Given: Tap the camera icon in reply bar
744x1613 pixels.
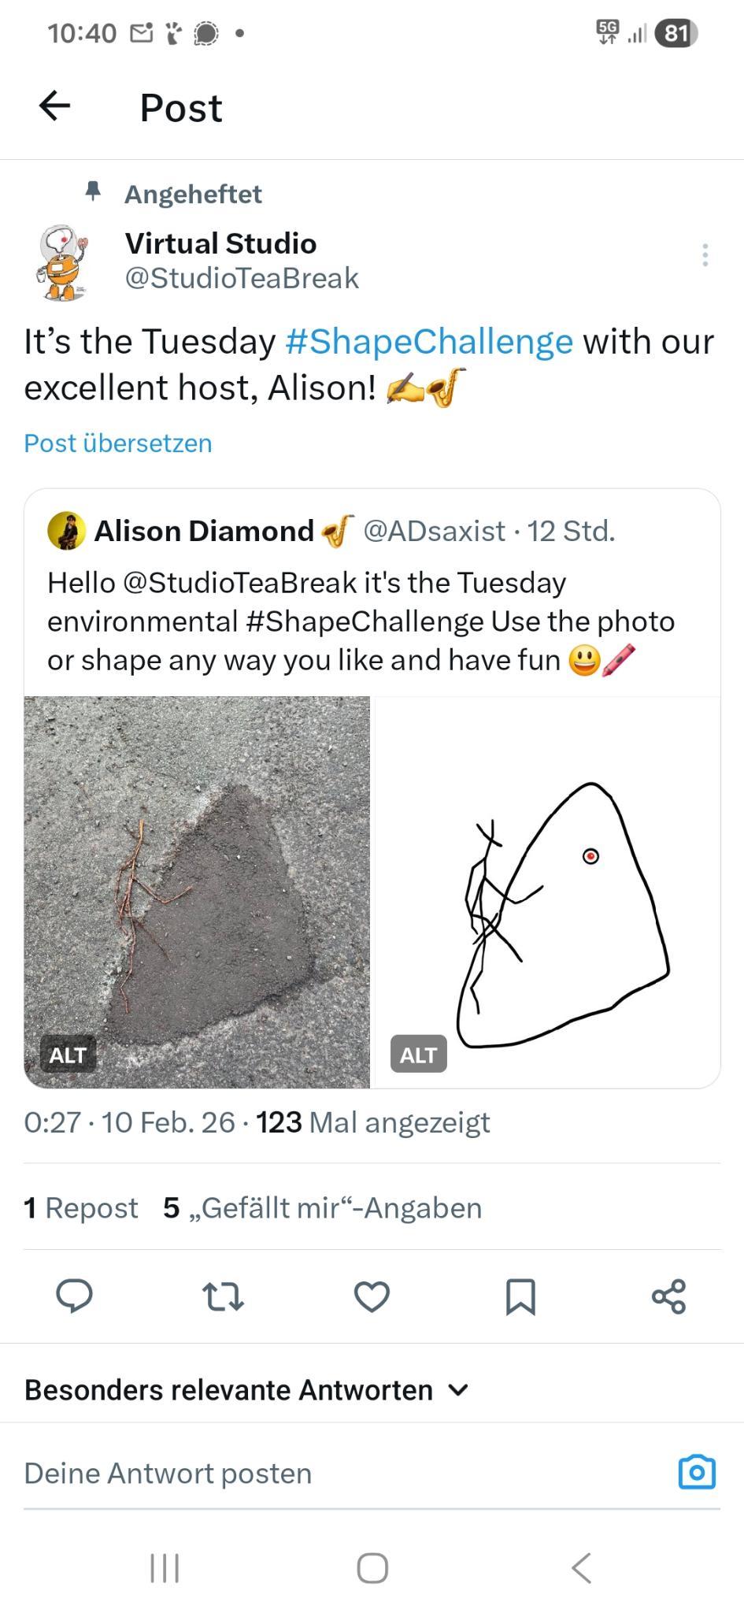Looking at the screenshot, I should [697, 1472].
